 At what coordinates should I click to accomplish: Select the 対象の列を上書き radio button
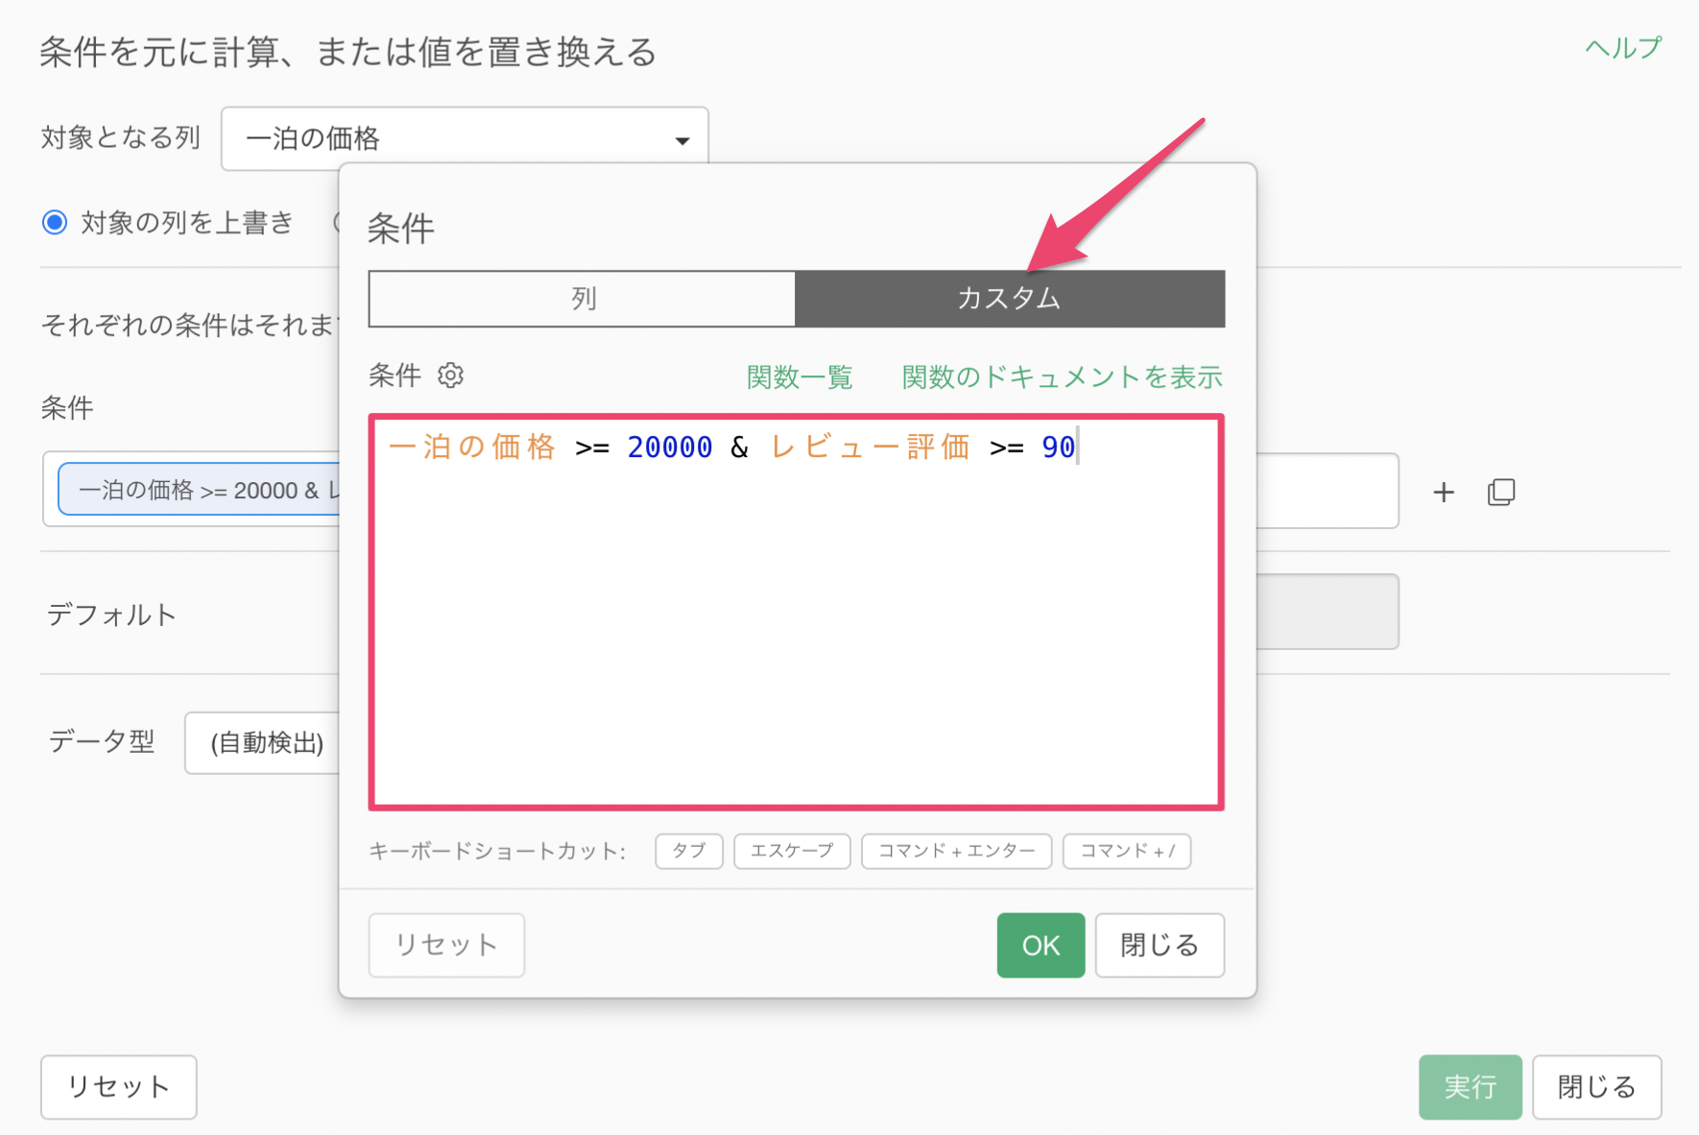pyautogui.click(x=55, y=223)
